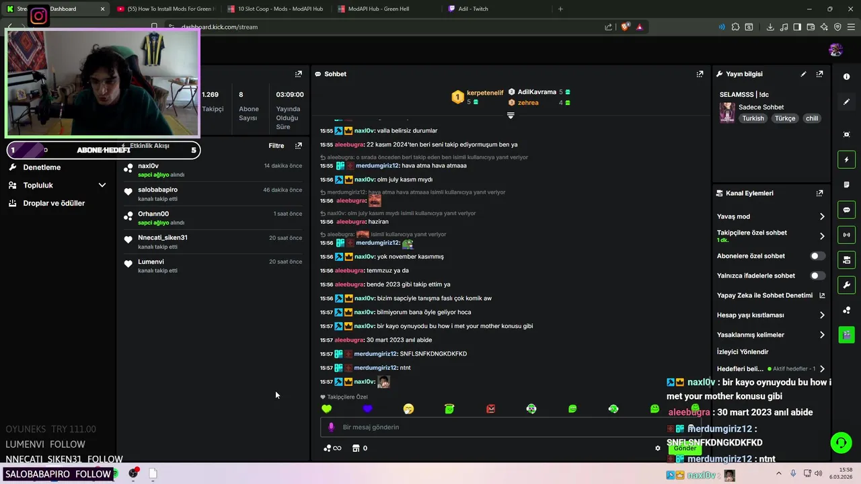Click the salobabapiro follow activity entry

213,194
